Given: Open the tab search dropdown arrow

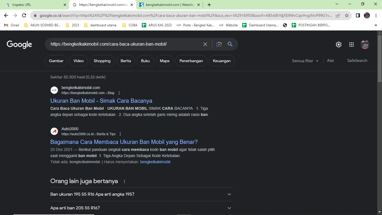Looking at the screenshot, I should (337, 4).
